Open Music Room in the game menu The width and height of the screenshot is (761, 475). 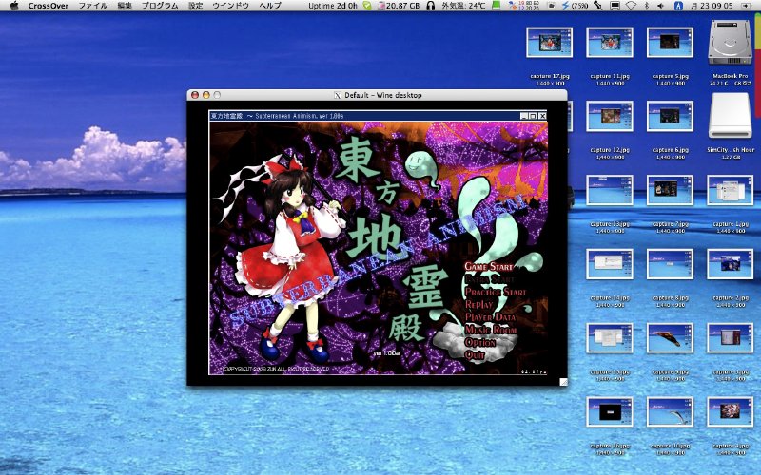tap(491, 330)
